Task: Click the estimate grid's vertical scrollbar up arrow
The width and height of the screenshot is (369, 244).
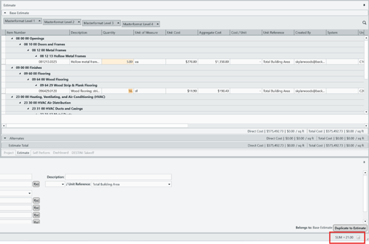Action: click(366, 38)
